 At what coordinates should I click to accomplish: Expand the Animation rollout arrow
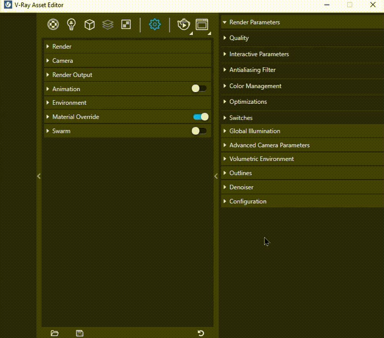(48, 89)
